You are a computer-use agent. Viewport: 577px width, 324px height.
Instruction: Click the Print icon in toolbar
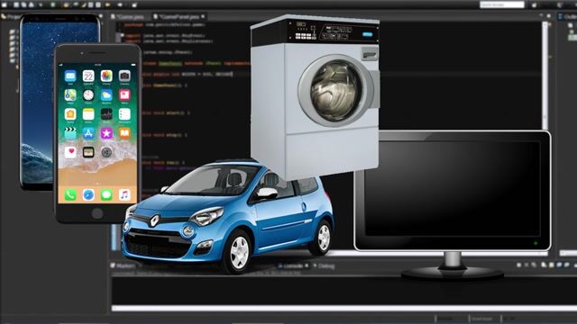pos(32,4)
